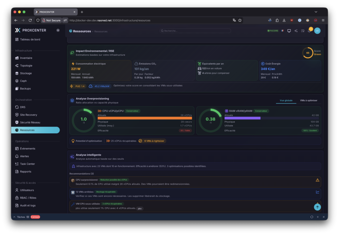Switch language using the French flag
Image resolution: width=339 pixels, height=235 pixels.
pyautogui.click(x=282, y=31)
